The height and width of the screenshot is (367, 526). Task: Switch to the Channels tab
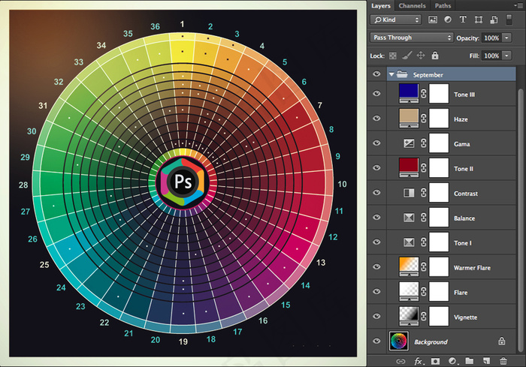click(412, 5)
